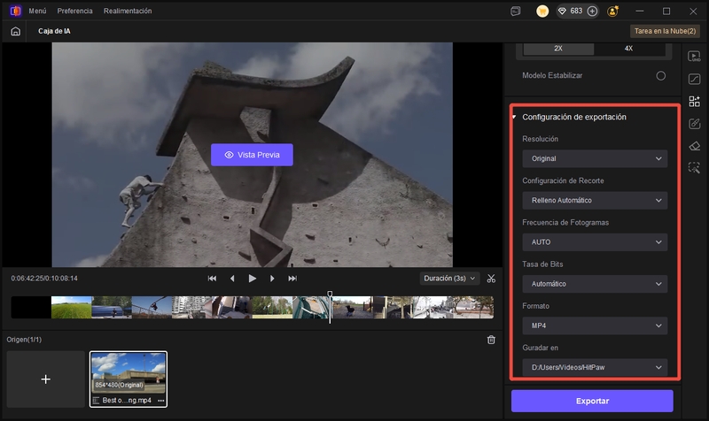
Task: Enable the Modelo Estabilizar radio button
Action: [x=660, y=76]
